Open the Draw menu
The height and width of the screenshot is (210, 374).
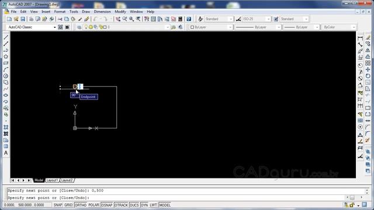point(86,12)
